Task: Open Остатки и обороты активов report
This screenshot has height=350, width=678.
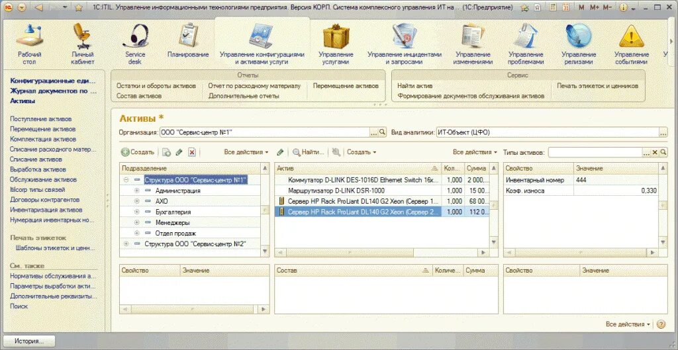Action: click(156, 86)
